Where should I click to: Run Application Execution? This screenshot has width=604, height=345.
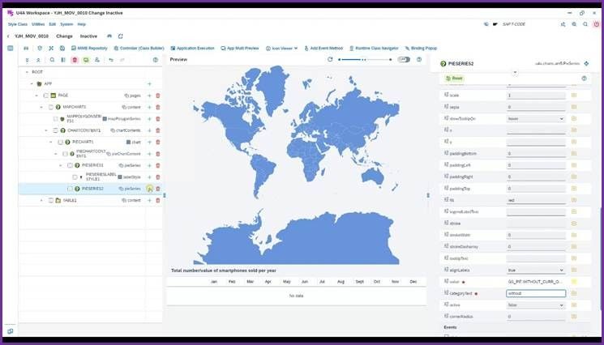[x=192, y=48]
